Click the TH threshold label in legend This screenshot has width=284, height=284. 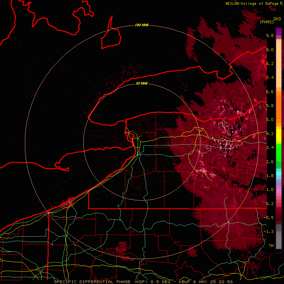[271, 246]
